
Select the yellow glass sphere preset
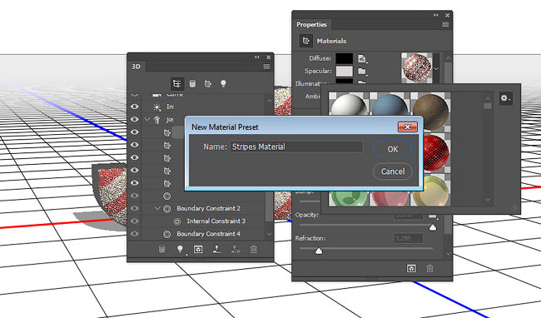(x=430, y=191)
